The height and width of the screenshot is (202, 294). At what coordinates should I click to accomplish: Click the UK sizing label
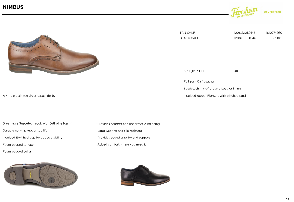pos(236,71)
